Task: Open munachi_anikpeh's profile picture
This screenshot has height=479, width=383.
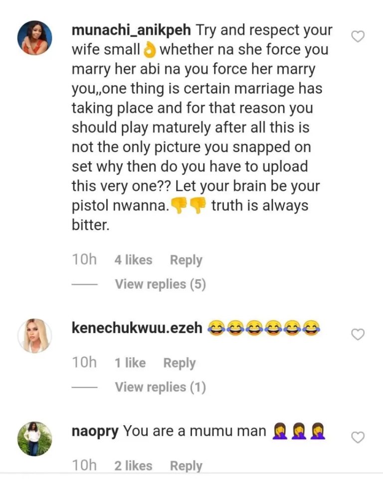Action: (35, 37)
